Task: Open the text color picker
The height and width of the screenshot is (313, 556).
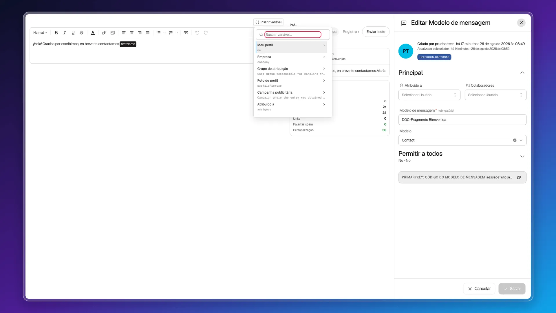Action: pyautogui.click(x=93, y=33)
